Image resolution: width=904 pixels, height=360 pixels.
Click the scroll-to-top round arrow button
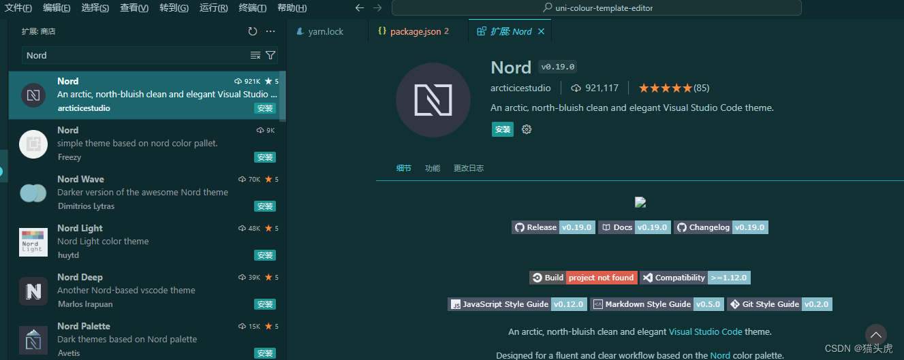pyautogui.click(x=875, y=334)
